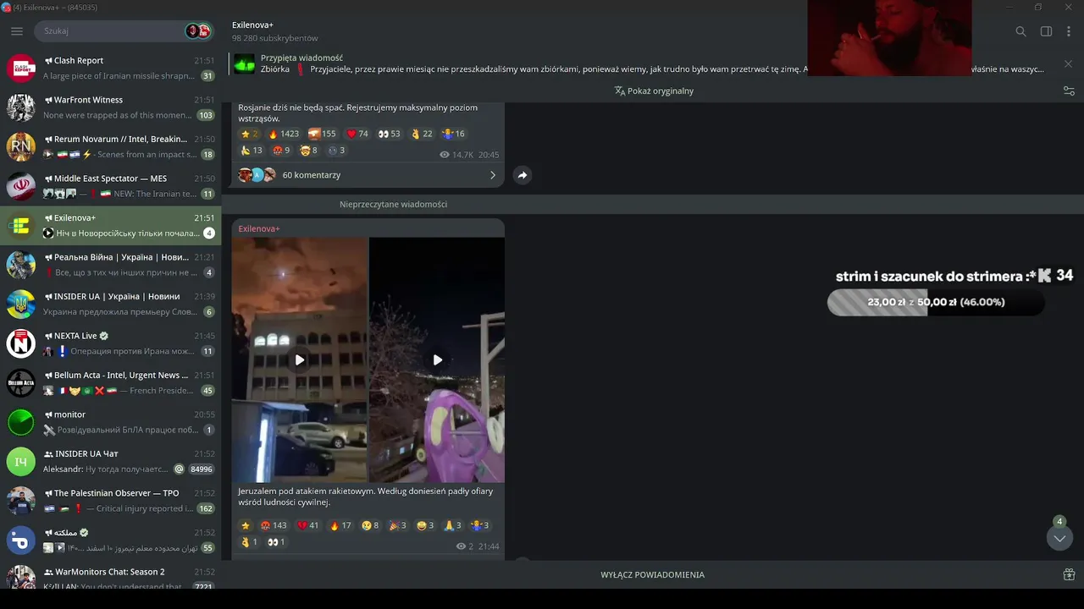Viewport: 1084px width, 609px height.
Task: Click Exilenova+ sender name on the post
Action: [259, 228]
